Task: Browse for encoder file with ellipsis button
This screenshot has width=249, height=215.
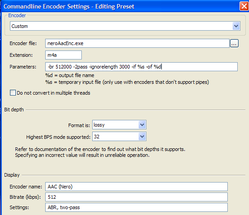Action: [x=234, y=43]
